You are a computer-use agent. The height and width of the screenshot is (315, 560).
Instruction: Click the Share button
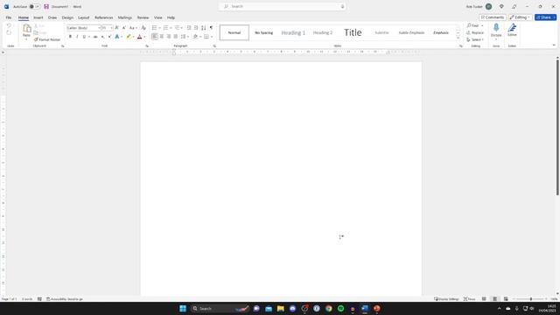click(545, 17)
